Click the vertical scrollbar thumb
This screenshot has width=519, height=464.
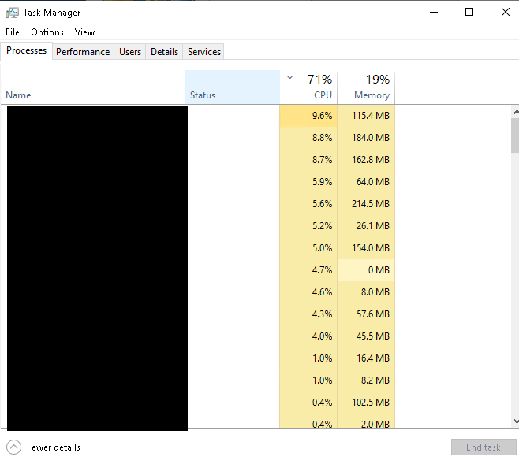click(x=515, y=135)
